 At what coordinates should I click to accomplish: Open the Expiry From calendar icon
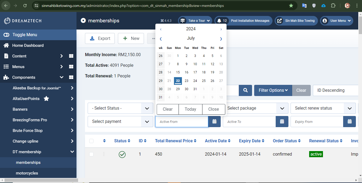coord(350,122)
